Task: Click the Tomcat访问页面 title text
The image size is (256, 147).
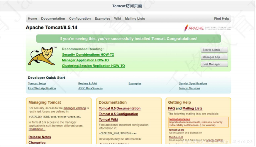Action: point(127,6)
